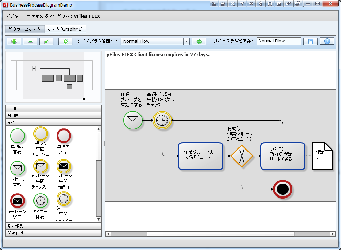The image size is (341, 250).
Task: Collapse the イベント palette section
Action: [x=53, y=122]
